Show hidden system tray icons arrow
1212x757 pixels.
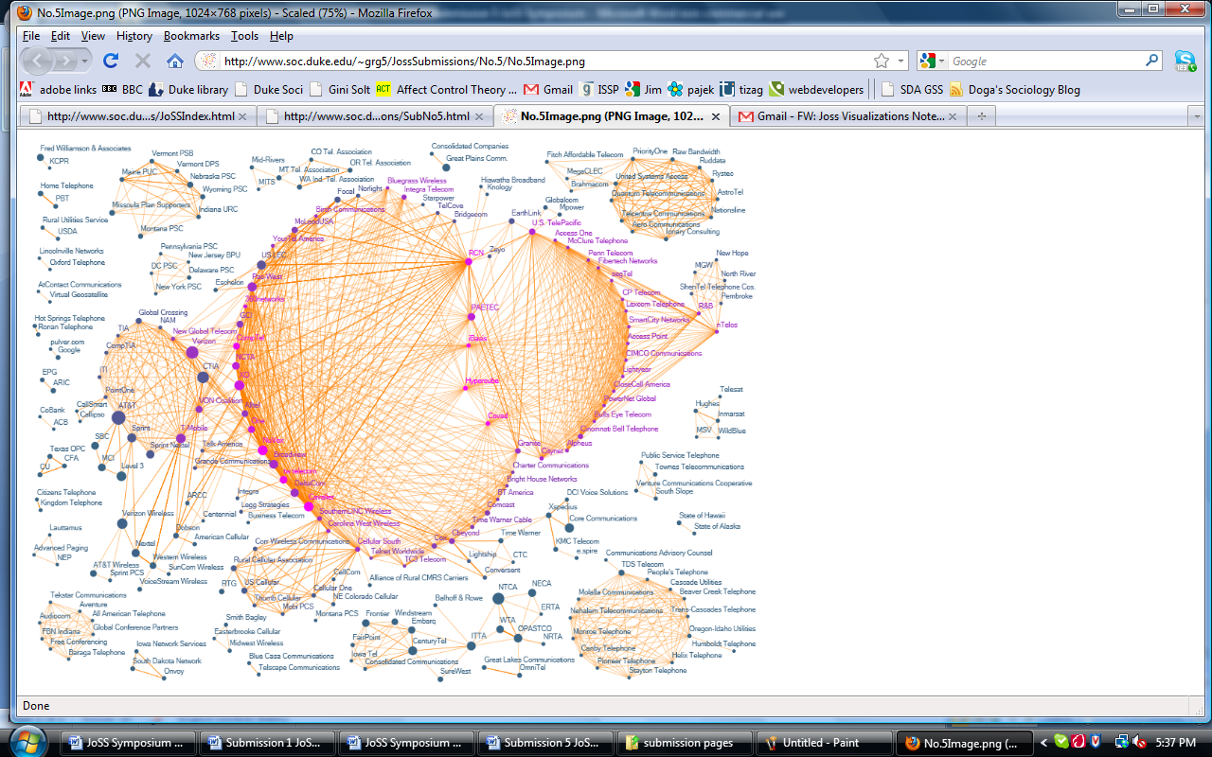tap(1044, 743)
